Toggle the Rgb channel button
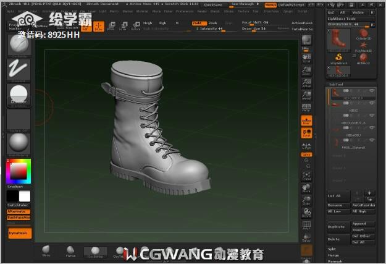Image resolution: width=386 pixels, height=264 pixels. click(162, 23)
